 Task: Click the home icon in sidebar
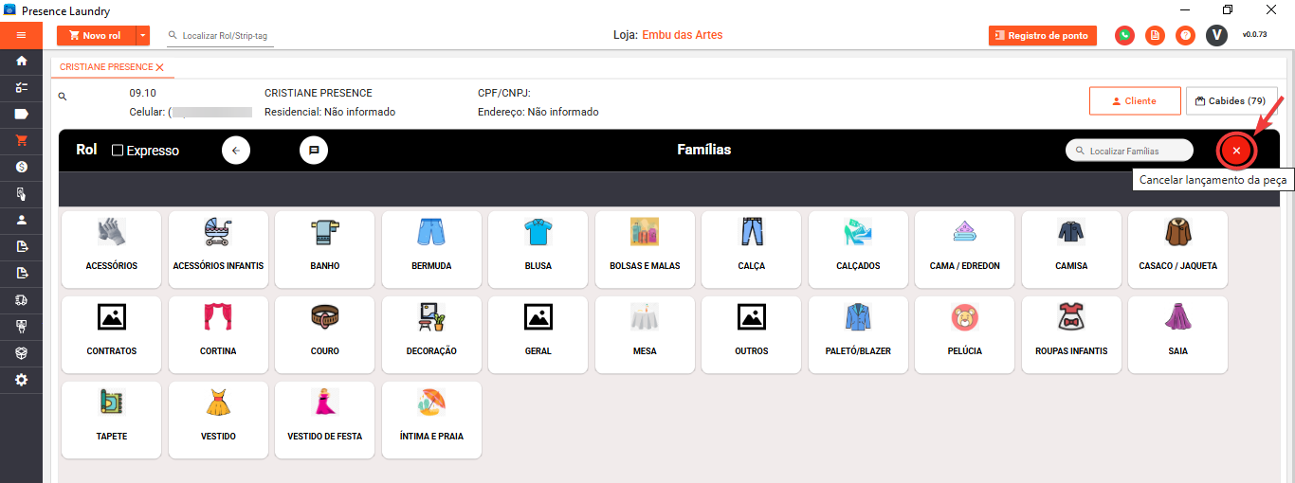pos(21,61)
